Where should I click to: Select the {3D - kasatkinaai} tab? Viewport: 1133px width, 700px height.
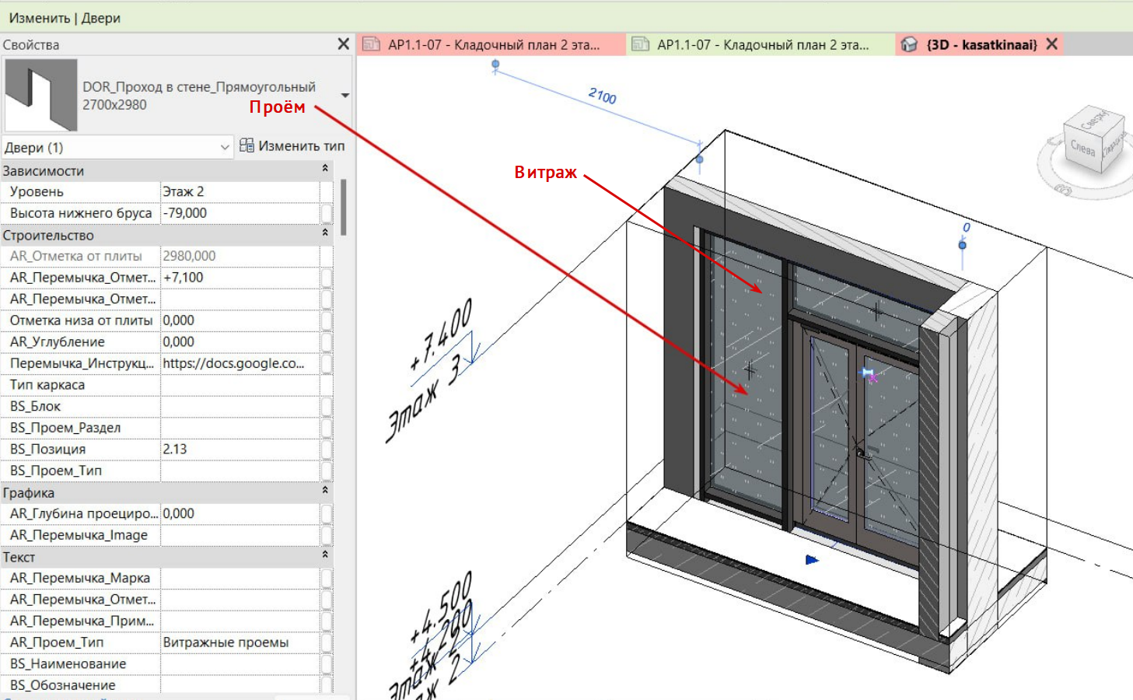click(x=981, y=44)
